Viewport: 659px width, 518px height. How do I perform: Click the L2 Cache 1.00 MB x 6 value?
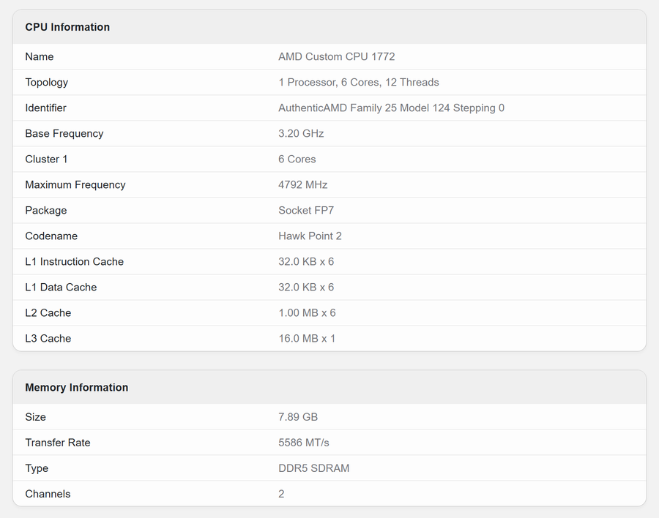[x=307, y=313]
